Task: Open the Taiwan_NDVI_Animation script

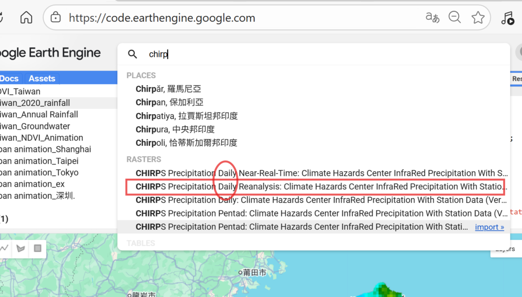Action: pos(41,138)
